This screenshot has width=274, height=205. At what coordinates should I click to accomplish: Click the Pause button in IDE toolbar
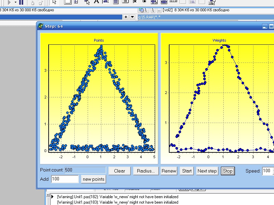coord(21,2)
